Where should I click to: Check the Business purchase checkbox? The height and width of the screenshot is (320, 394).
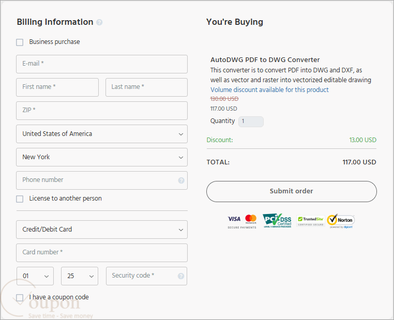(x=20, y=42)
